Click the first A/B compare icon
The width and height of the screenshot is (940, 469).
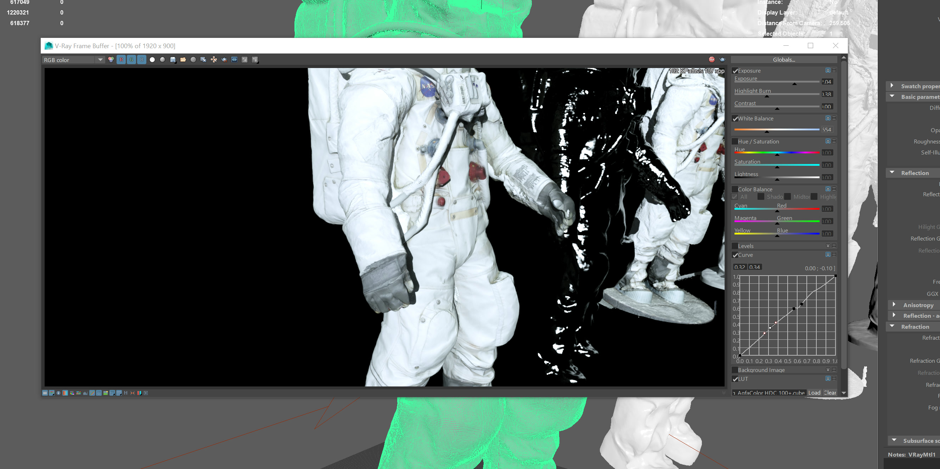click(x=244, y=60)
